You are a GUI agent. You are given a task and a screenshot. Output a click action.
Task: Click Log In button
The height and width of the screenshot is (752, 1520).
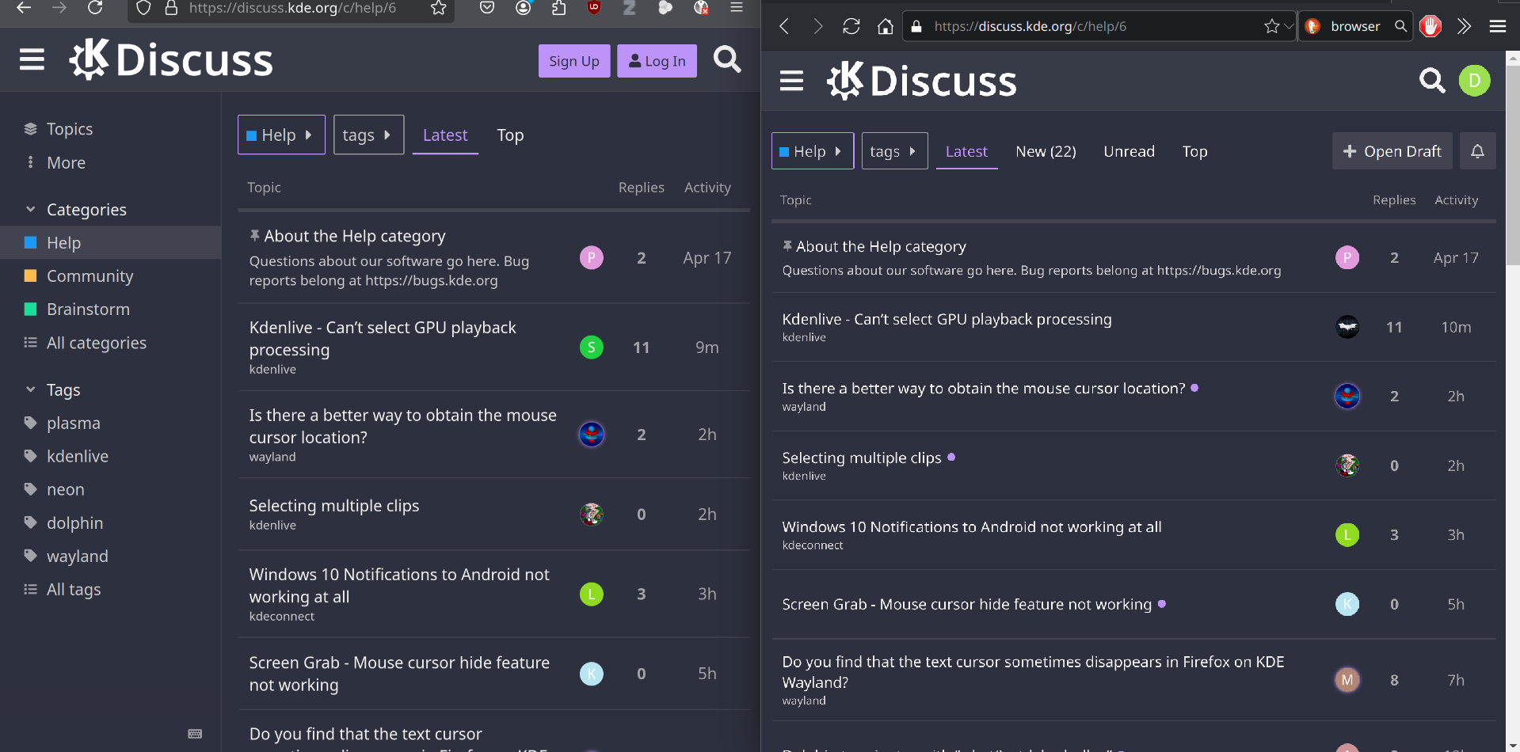(657, 61)
